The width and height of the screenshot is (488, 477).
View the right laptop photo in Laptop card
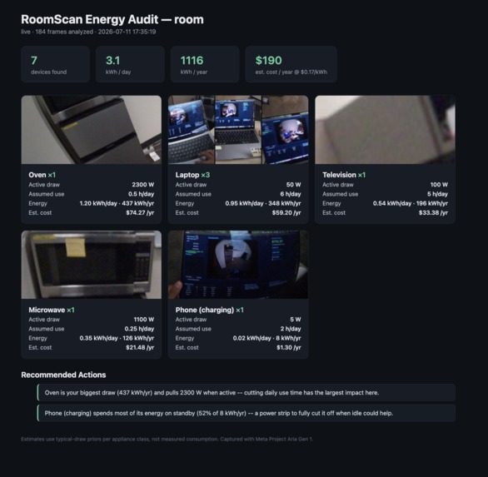click(285, 130)
